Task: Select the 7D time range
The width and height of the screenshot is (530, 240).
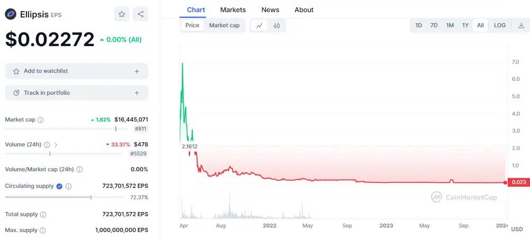Action: (434, 25)
